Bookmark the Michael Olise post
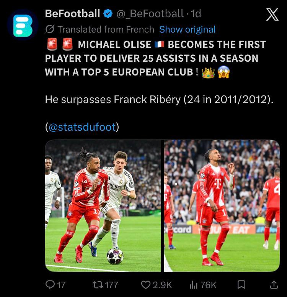The image size is (287, 297). pos(241,284)
